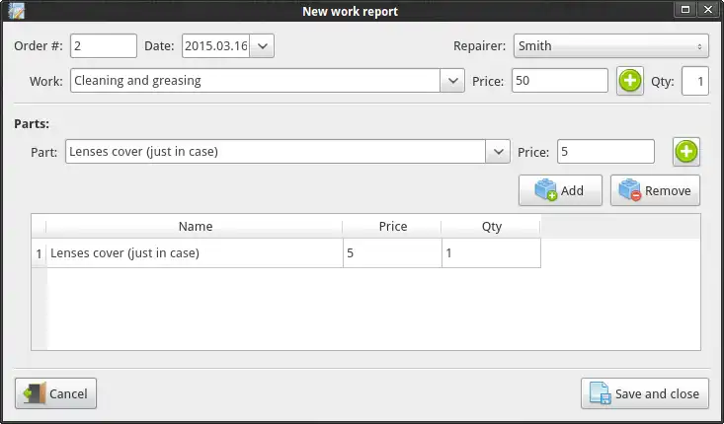This screenshot has width=724, height=424.
Task: Open the Date calendar dropdown arrow
Action: click(x=263, y=46)
